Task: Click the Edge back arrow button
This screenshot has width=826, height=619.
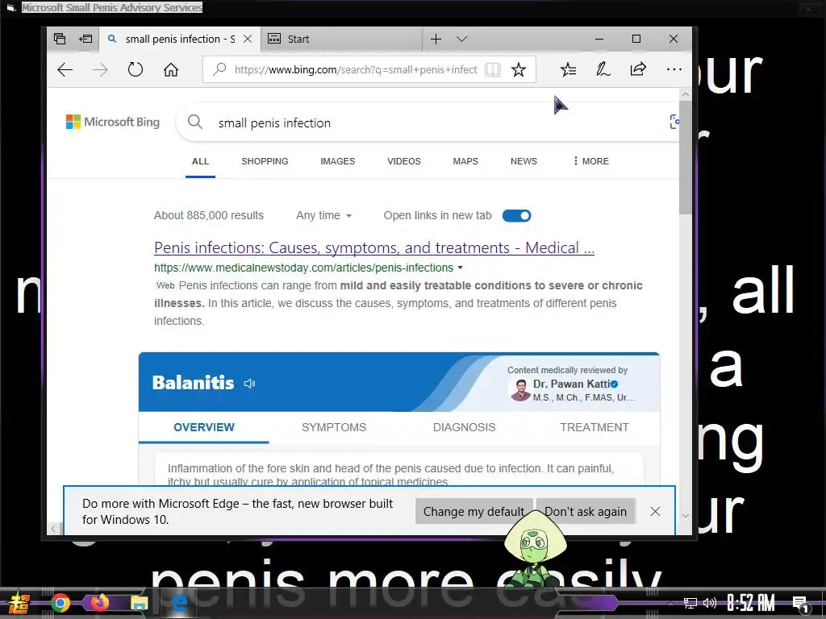Action: tap(65, 69)
